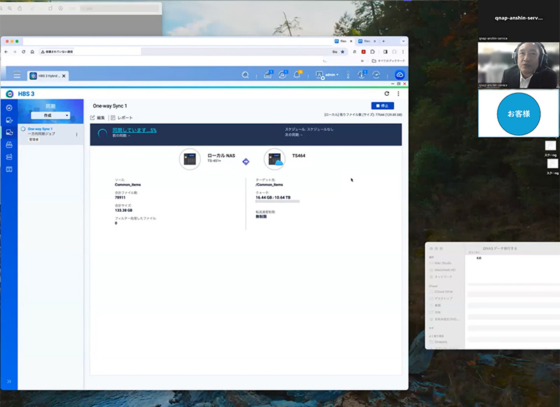Click the お客様 participant tile
560x407 pixels.
[519, 113]
